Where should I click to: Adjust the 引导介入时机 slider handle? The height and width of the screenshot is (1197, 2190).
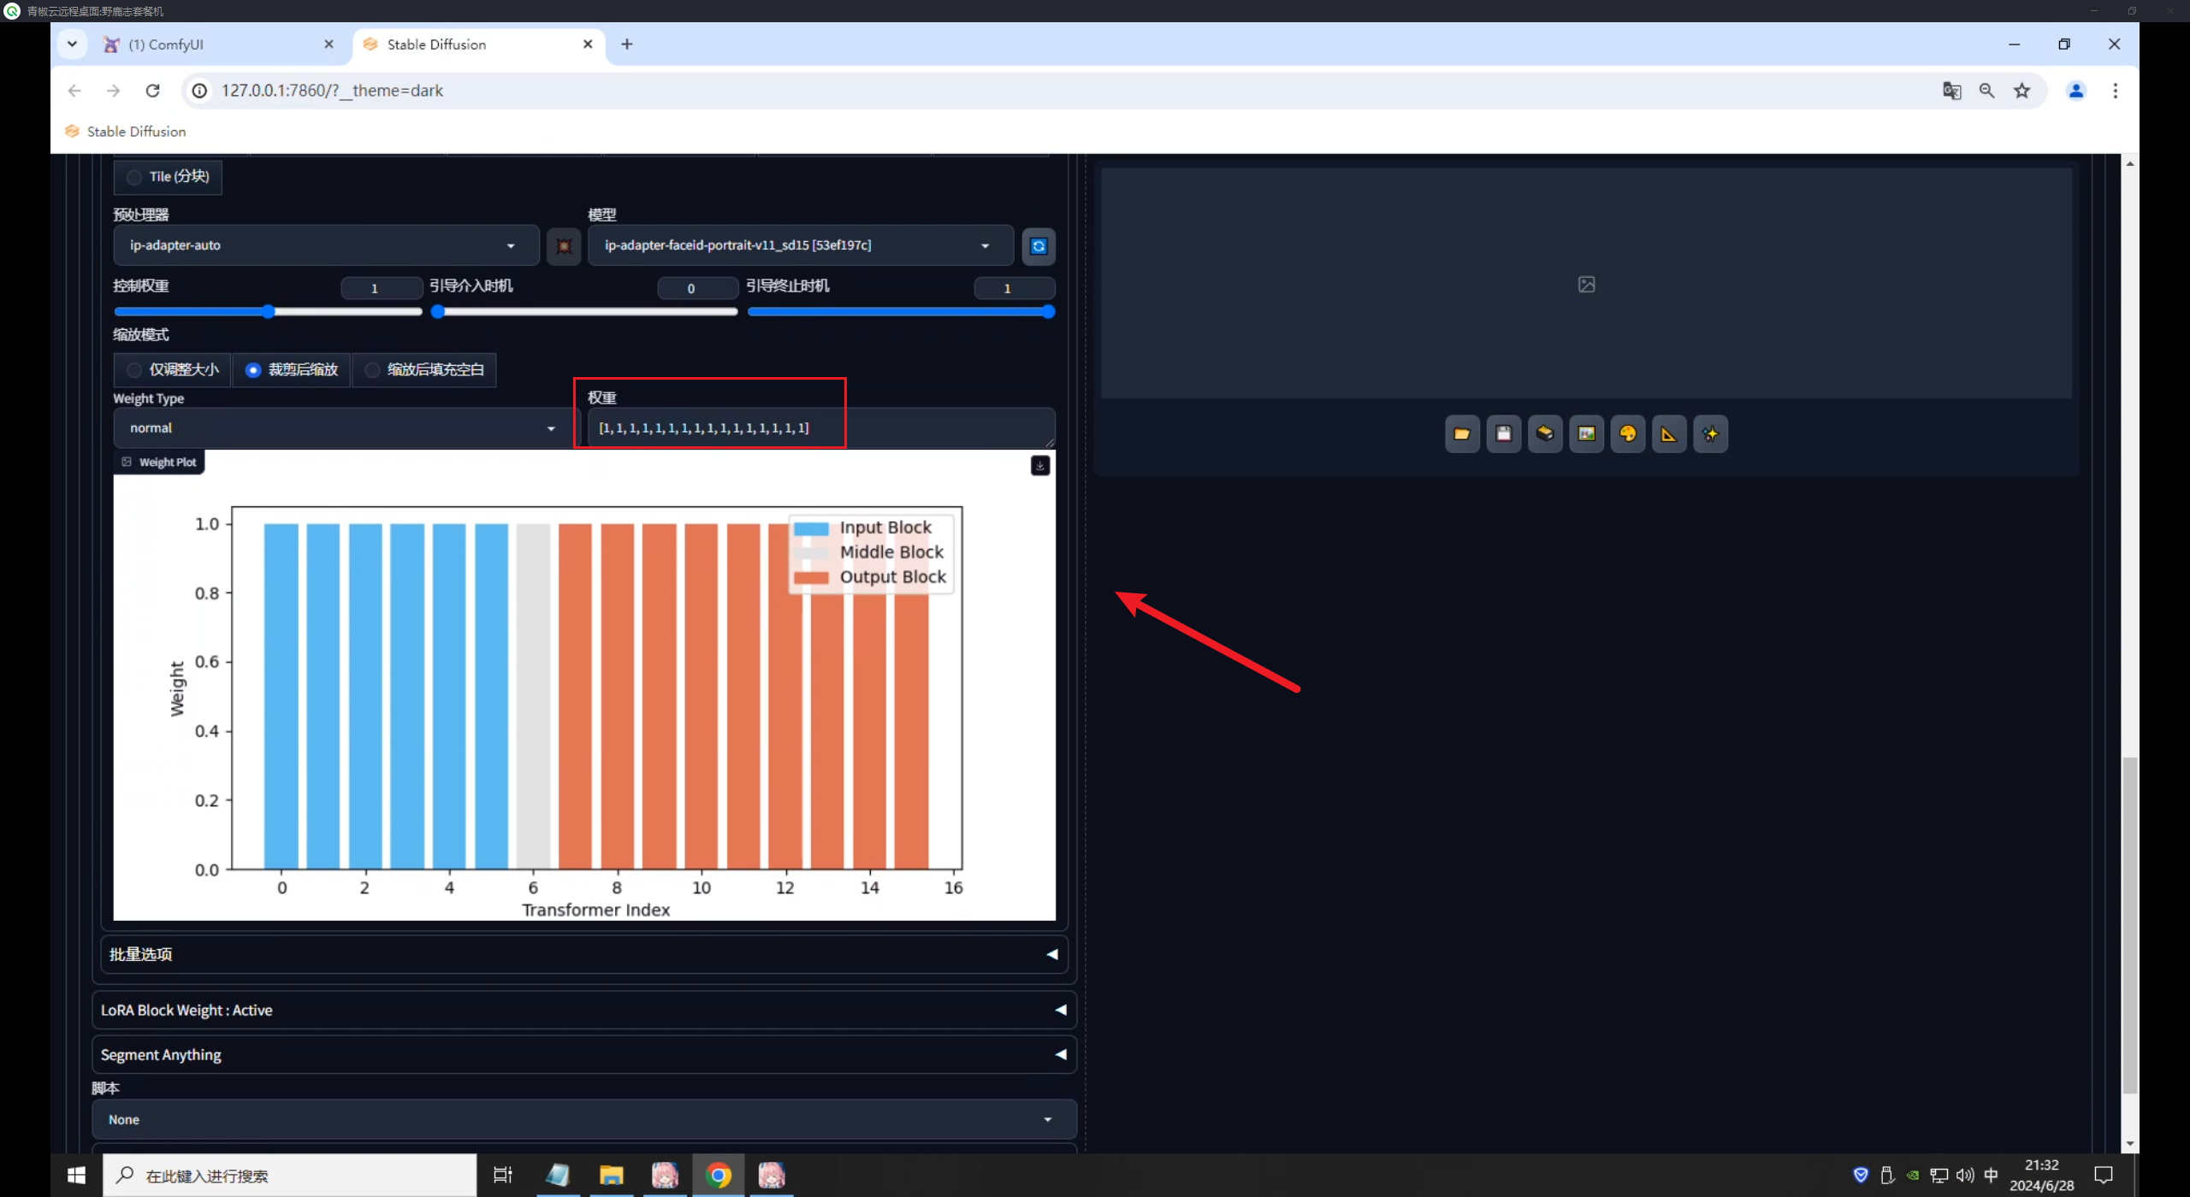click(x=438, y=312)
